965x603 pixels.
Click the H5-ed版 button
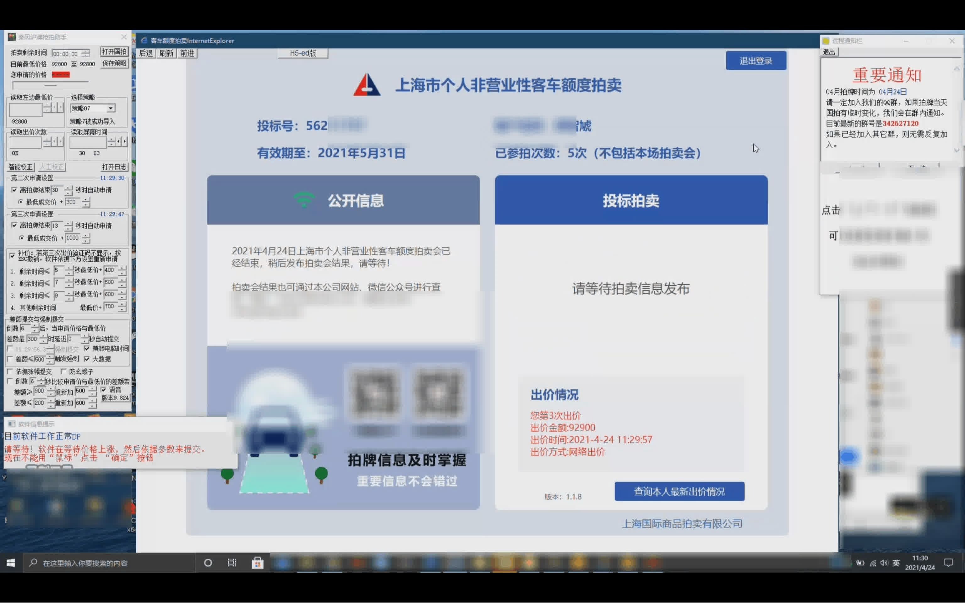click(x=303, y=53)
